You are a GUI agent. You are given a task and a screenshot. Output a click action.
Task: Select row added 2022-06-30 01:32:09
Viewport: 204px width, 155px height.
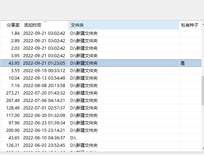pyautogui.click(x=101, y=116)
